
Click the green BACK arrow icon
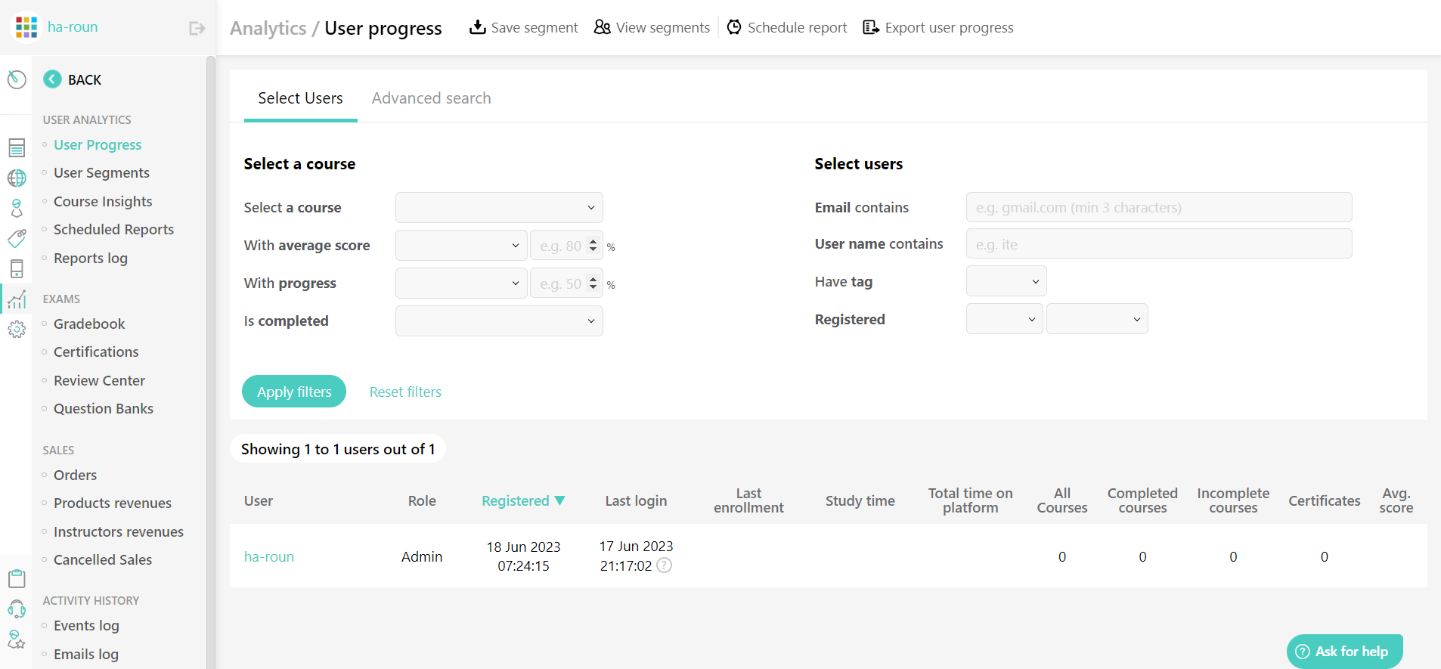coord(52,79)
